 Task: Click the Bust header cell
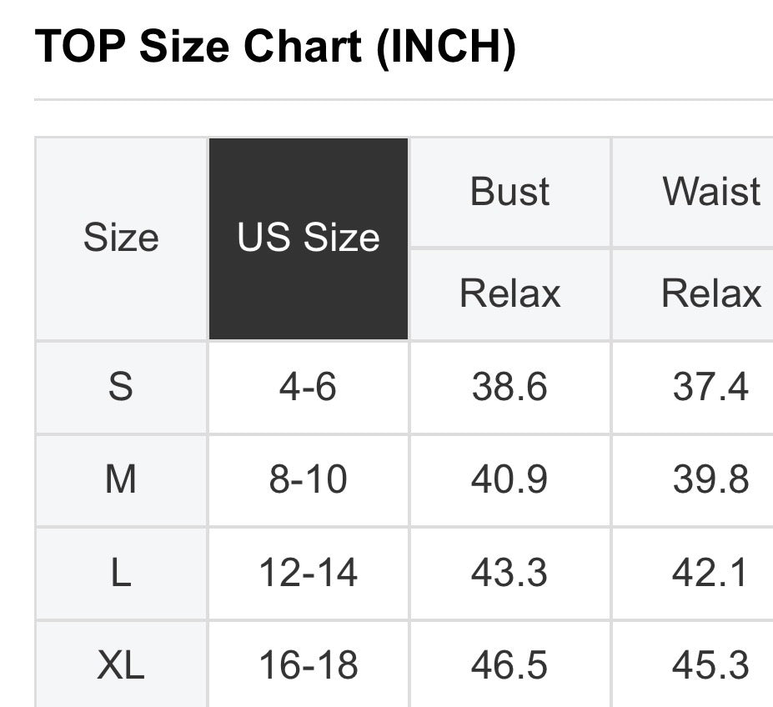pos(509,192)
